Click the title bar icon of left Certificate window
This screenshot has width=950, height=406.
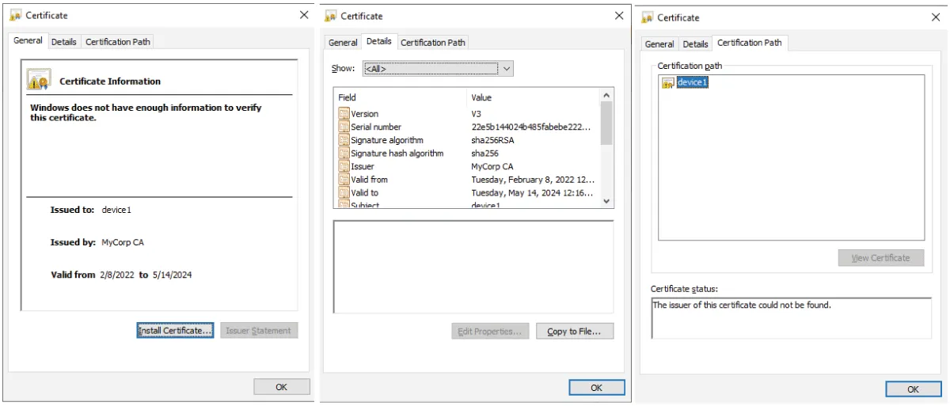pyautogui.click(x=15, y=15)
